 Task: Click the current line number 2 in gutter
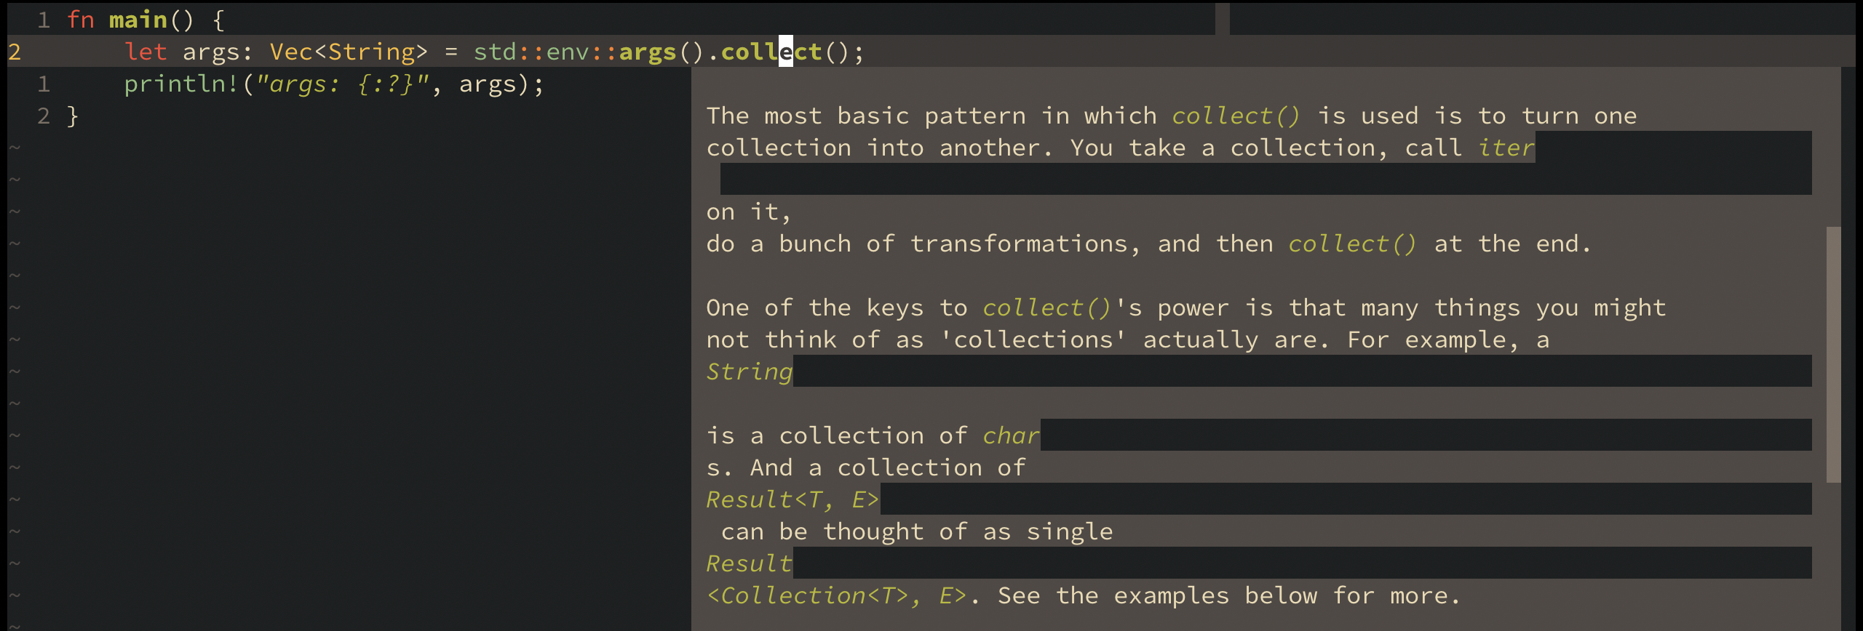tap(15, 52)
